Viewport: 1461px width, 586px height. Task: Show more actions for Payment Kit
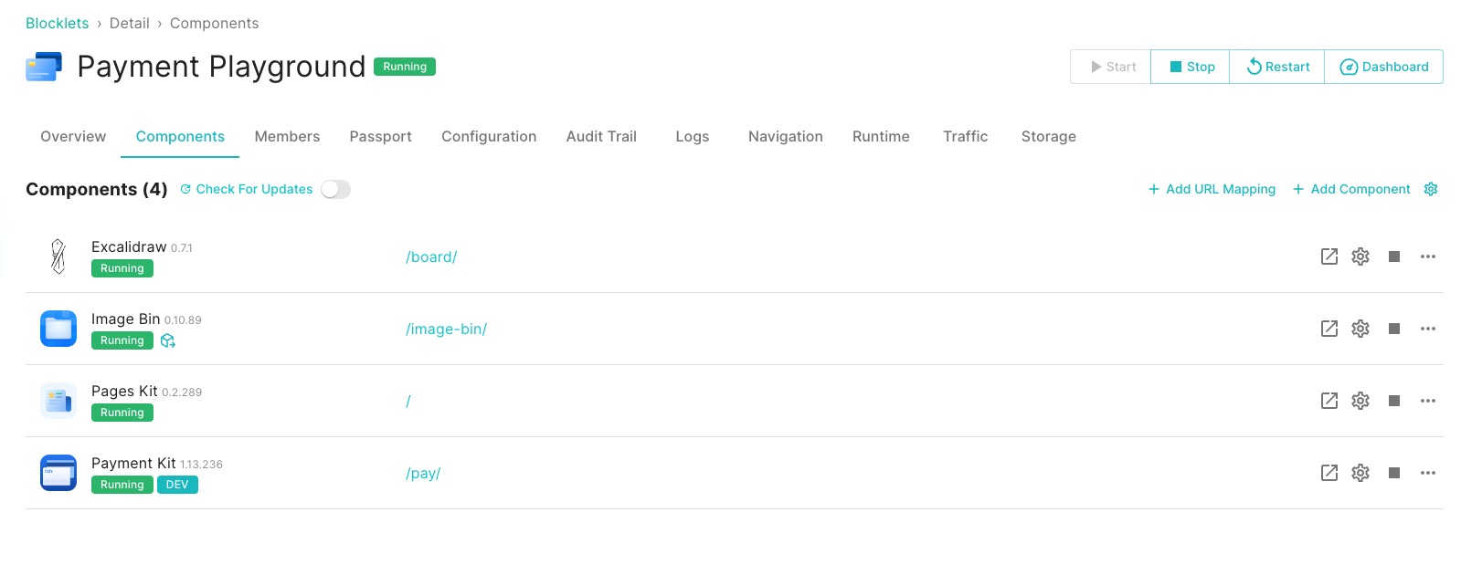coord(1427,473)
